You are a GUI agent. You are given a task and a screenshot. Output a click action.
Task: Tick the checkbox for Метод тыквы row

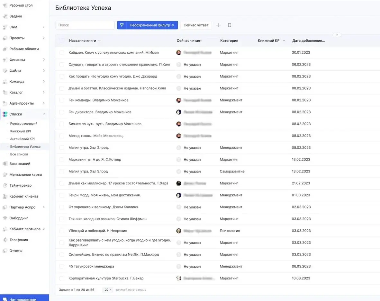click(x=62, y=136)
